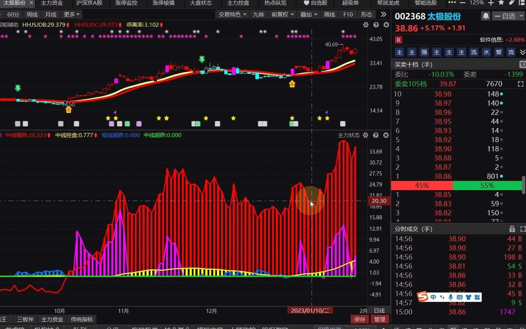Image resolution: width=526 pixels, height=329 pixels.
Task: Select the 画线 drawing tool
Action: pos(329,15)
